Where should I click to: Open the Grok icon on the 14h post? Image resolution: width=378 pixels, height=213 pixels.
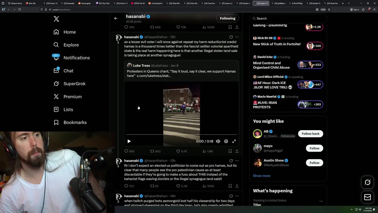tap(231, 196)
